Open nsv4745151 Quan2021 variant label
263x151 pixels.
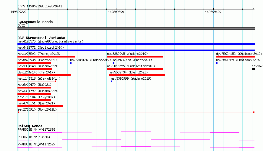click(36, 103)
